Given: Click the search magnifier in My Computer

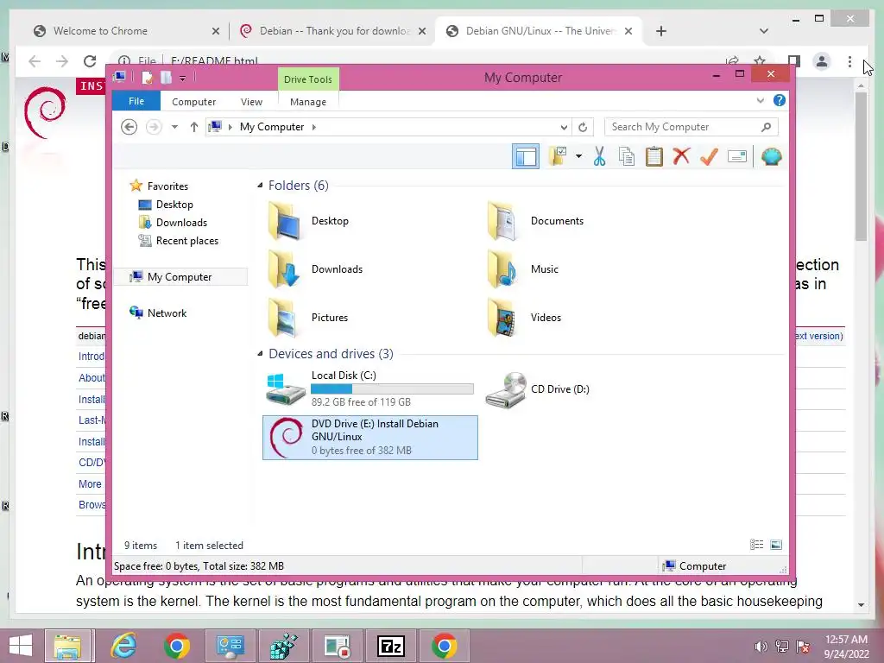Looking at the screenshot, I should pos(766,127).
